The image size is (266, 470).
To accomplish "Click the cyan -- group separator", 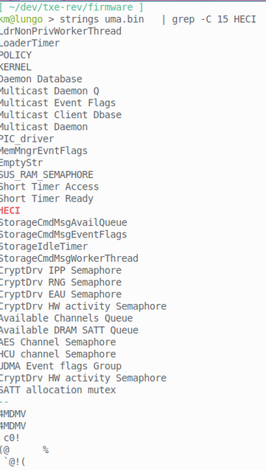I will (4, 402).
